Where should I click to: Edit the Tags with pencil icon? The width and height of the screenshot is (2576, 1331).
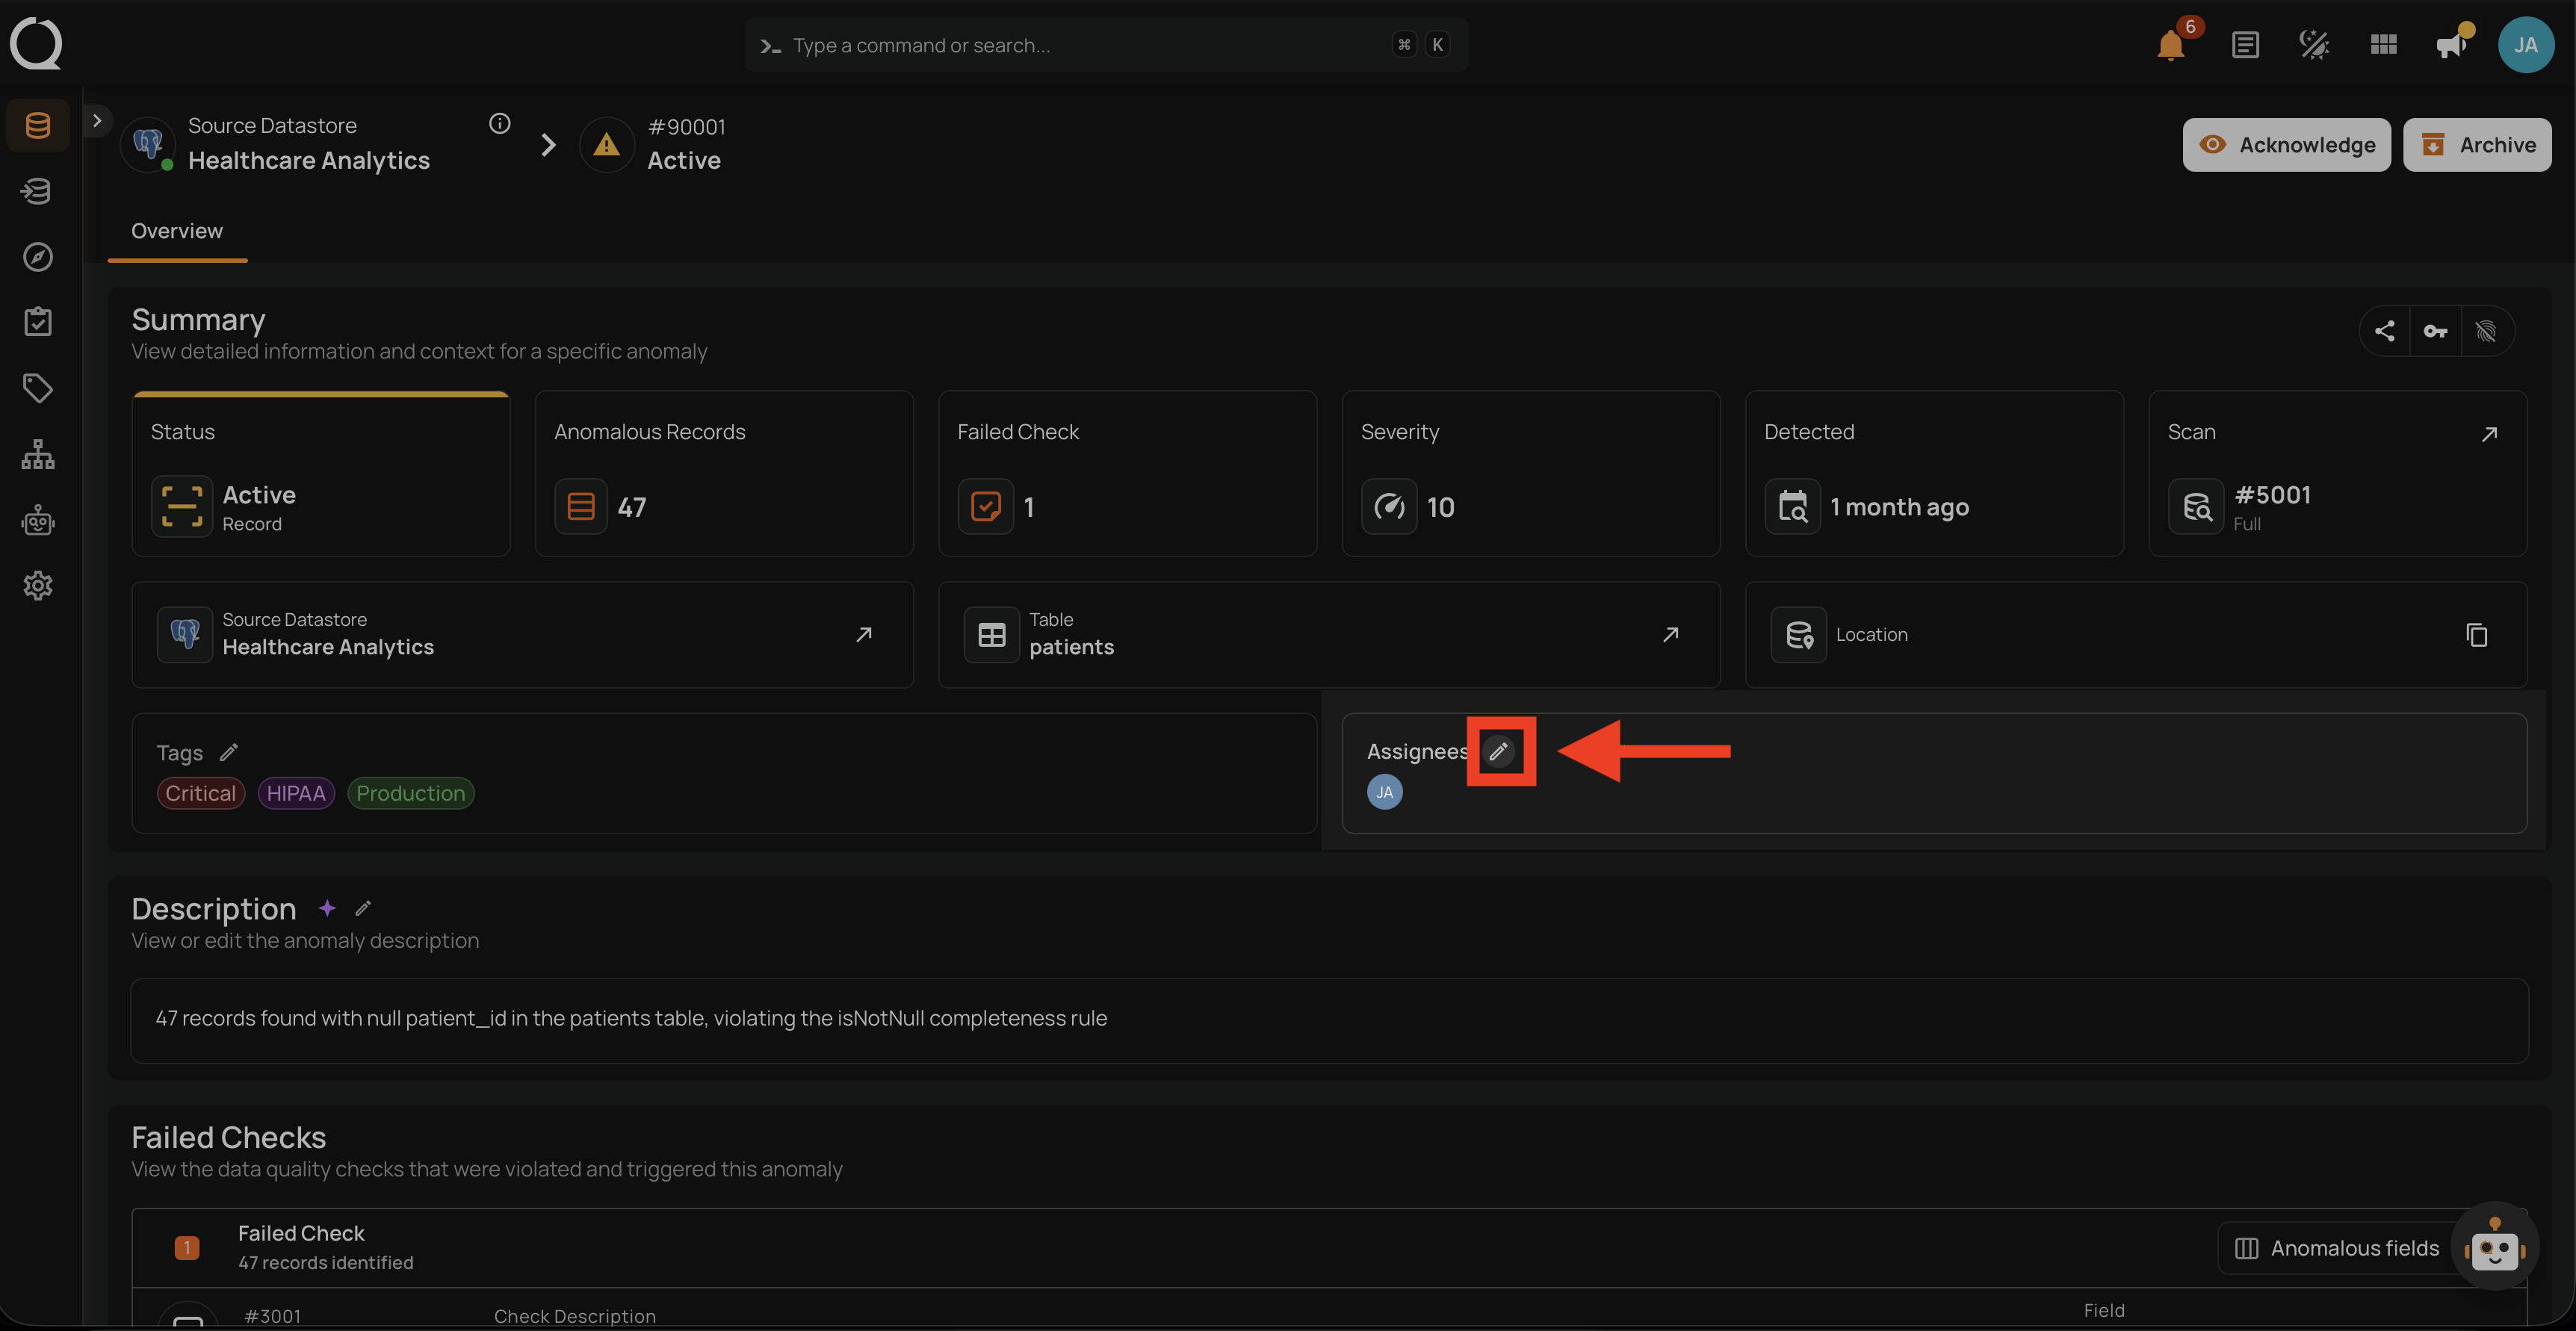[229, 752]
